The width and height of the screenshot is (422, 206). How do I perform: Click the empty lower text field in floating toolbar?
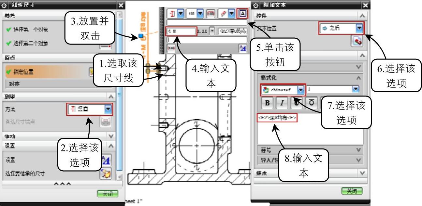(207, 39)
